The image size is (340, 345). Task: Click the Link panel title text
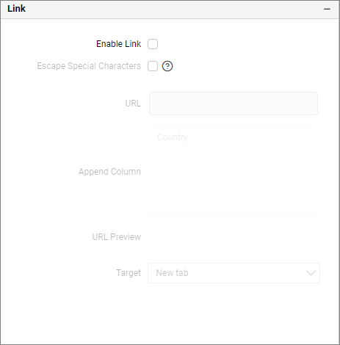(16, 9)
